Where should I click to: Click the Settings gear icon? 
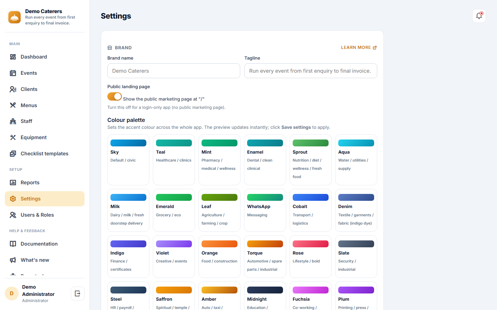pyautogui.click(x=13, y=199)
